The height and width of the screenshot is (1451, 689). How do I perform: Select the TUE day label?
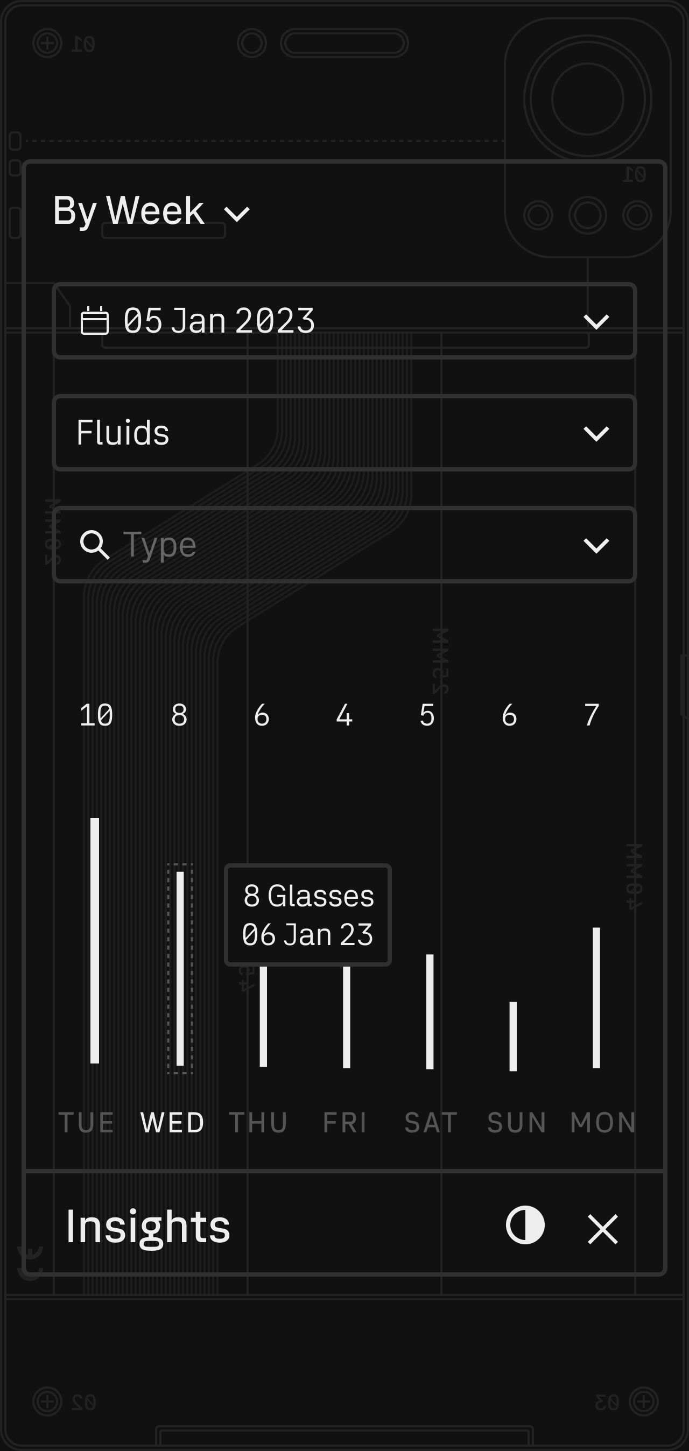(87, 1123)
